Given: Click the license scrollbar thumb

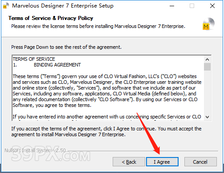Looking at the screenshot, I should point(207,67).
